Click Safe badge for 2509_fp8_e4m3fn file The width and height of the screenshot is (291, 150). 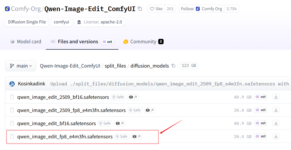click(135, 110)
